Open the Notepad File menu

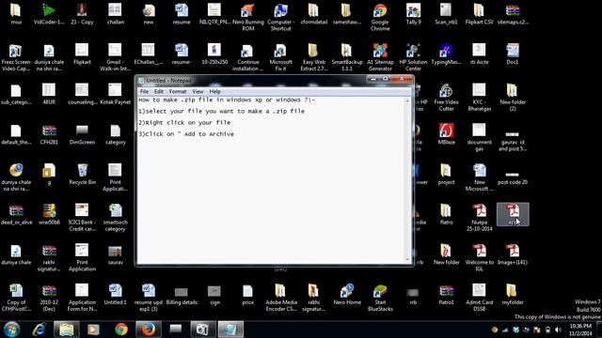coord(144,92)
